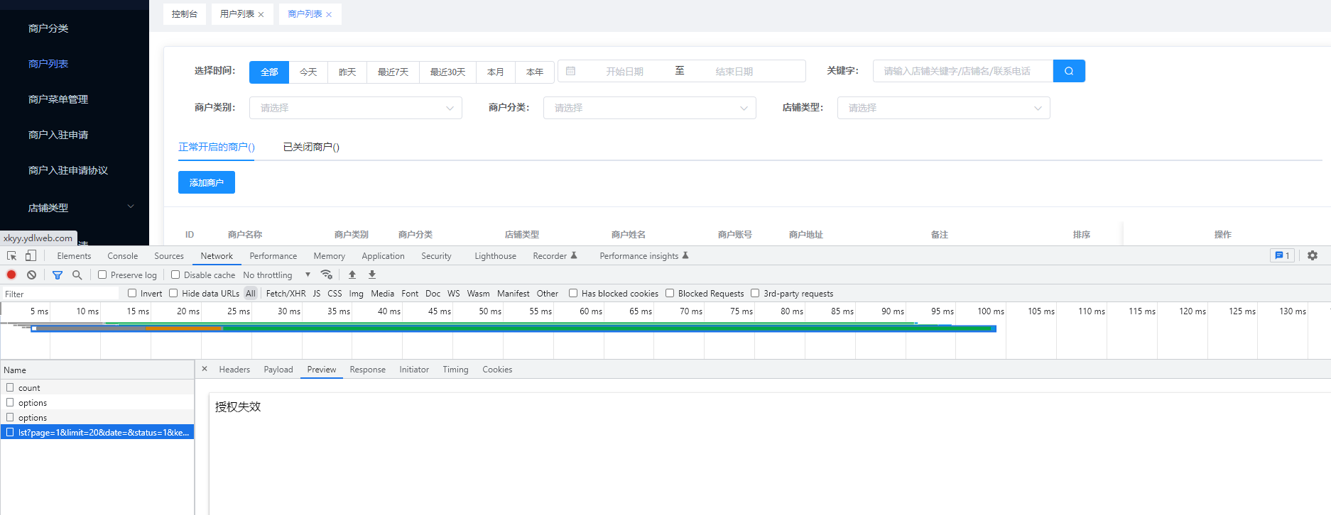The height and width of the screenshot is (515, 1331).
Task: Click the calendar icon in date range
Action: tap(570, 71)
